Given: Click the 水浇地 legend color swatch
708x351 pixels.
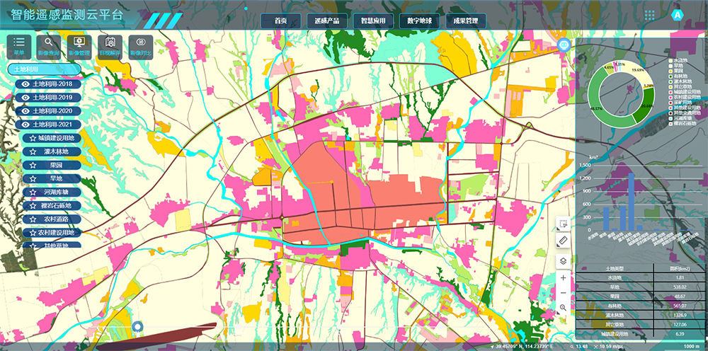Looking at the screenshot, I should point(670,61).
